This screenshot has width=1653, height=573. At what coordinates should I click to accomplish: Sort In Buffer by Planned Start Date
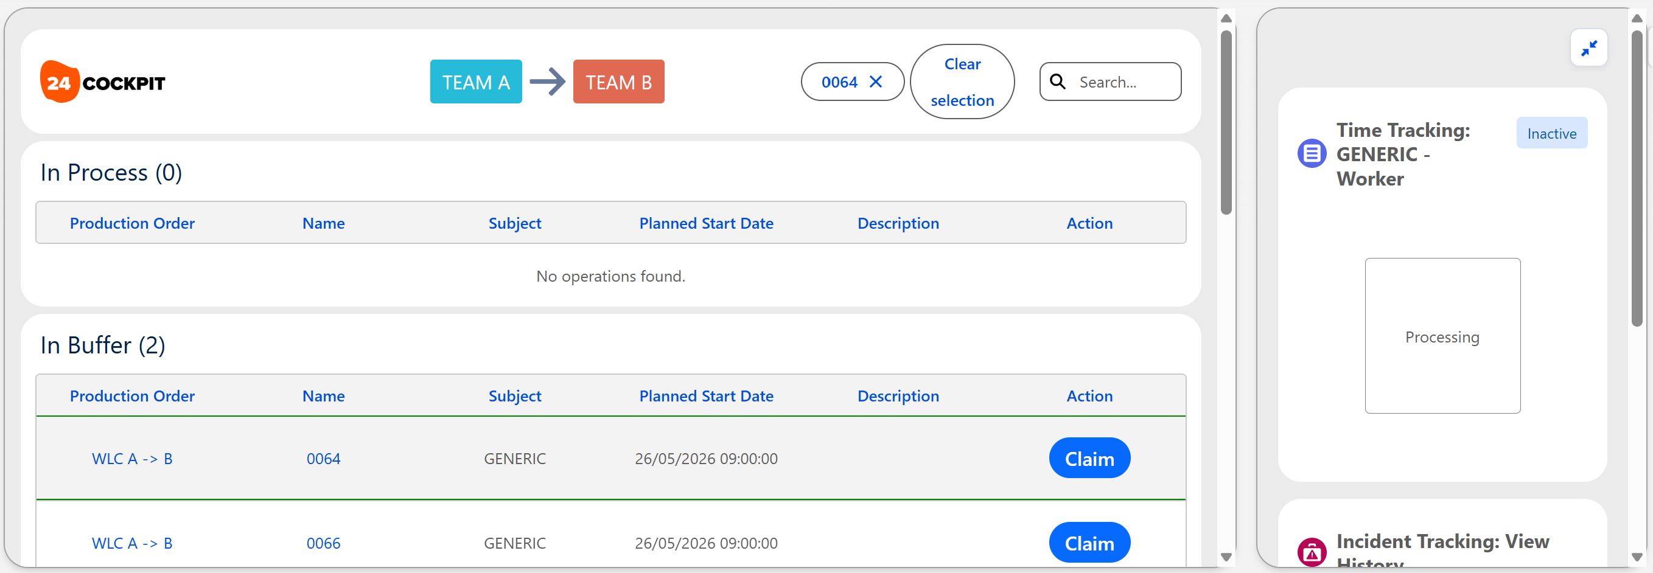tap(706, 396)
